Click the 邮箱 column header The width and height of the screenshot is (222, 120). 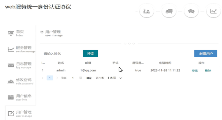click(x=88, y=63)
